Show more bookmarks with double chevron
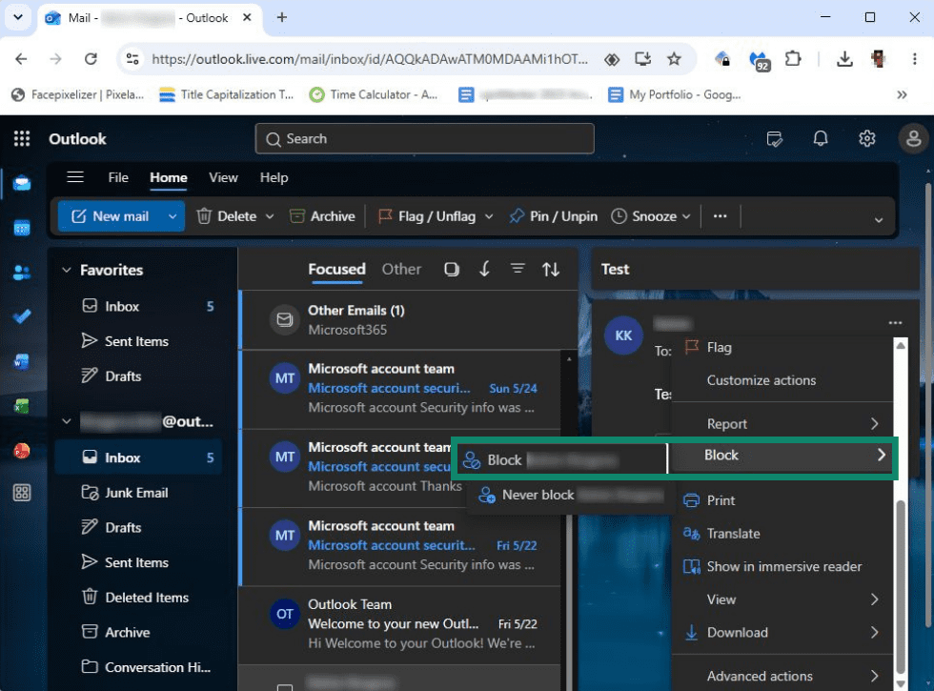Image resolution: width=934 pixels, height=691 pixels. [902, 94]
